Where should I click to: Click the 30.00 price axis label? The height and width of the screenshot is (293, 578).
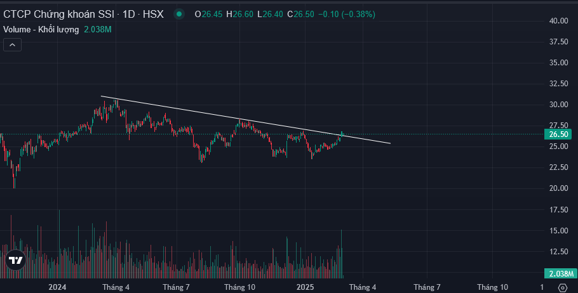pos(558,105)
